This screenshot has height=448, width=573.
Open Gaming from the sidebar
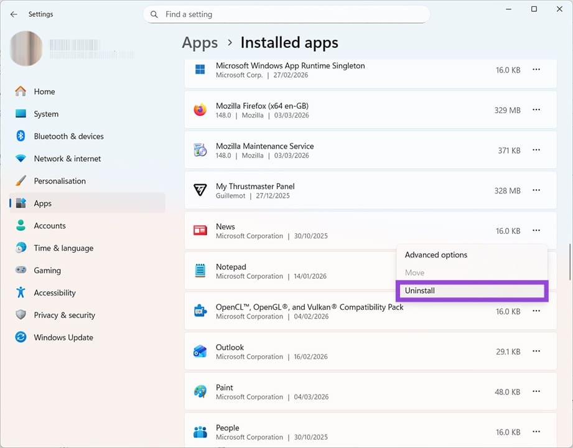[x=47, y=270]
